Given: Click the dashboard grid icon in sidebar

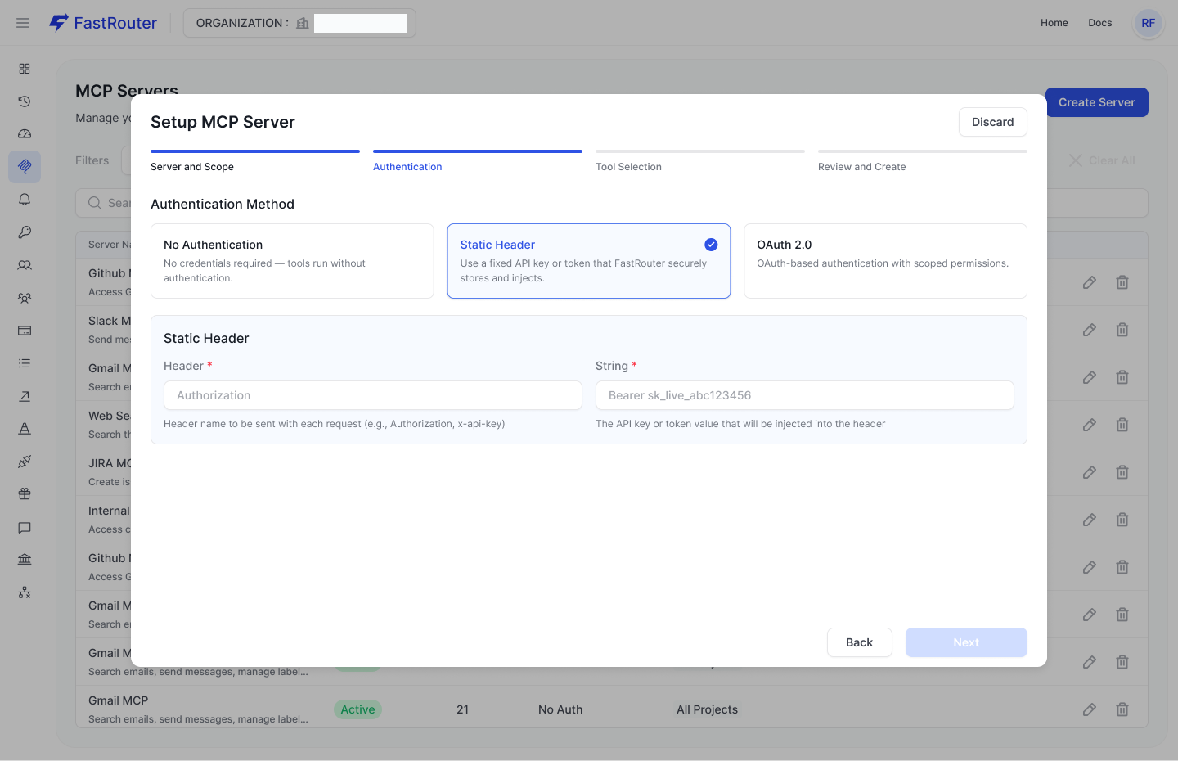Looking at the screenshot, I should (x=25, y=69).
